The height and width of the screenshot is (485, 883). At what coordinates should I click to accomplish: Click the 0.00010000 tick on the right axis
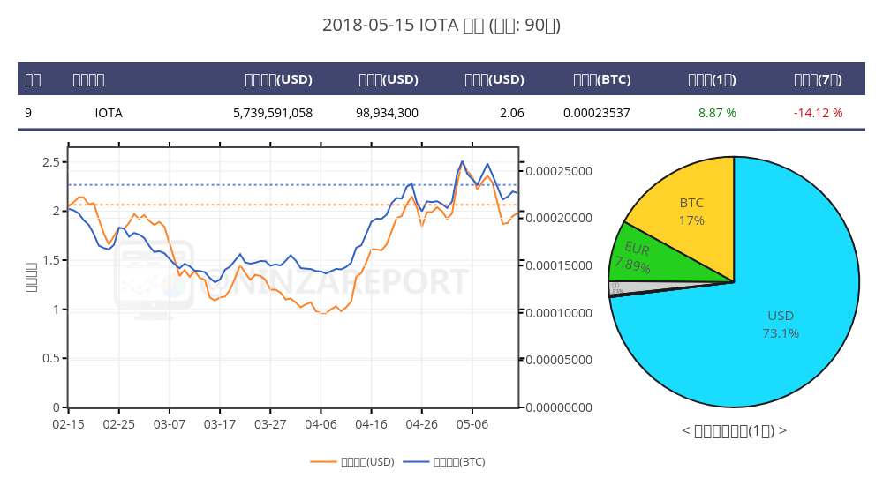pos(559,313)
